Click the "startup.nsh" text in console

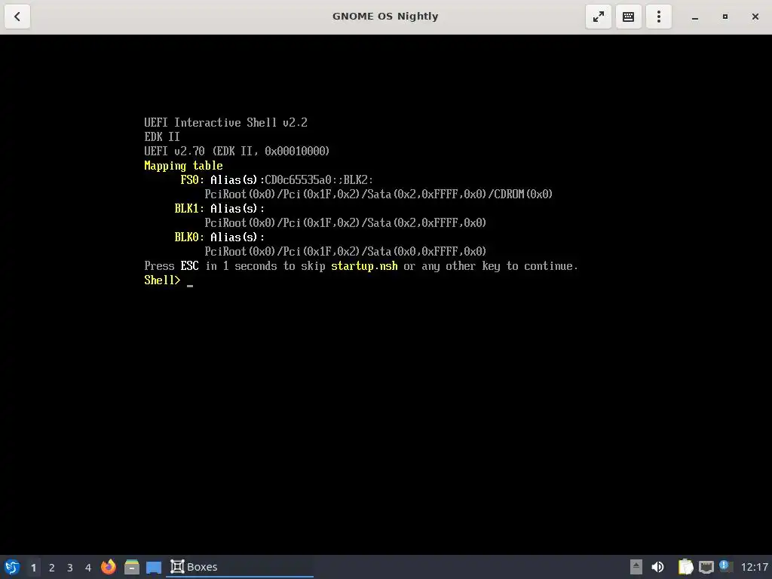tap(364, 266)
